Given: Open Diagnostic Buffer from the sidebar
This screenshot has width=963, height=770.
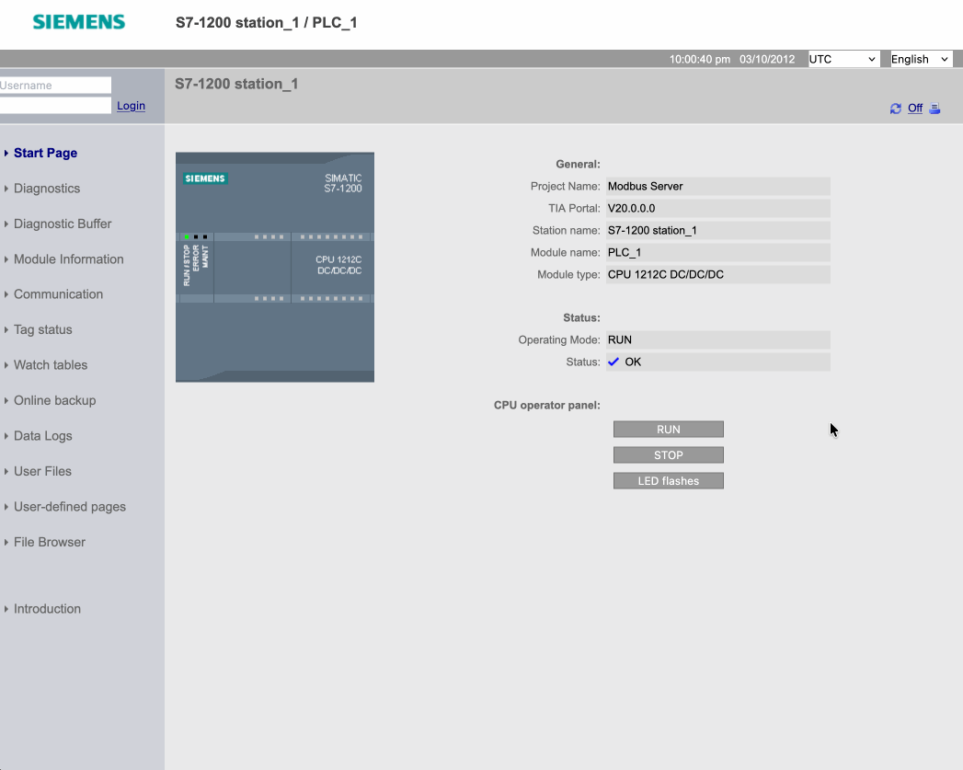Looking at the screenshot, I should click(x=63, y=224).
